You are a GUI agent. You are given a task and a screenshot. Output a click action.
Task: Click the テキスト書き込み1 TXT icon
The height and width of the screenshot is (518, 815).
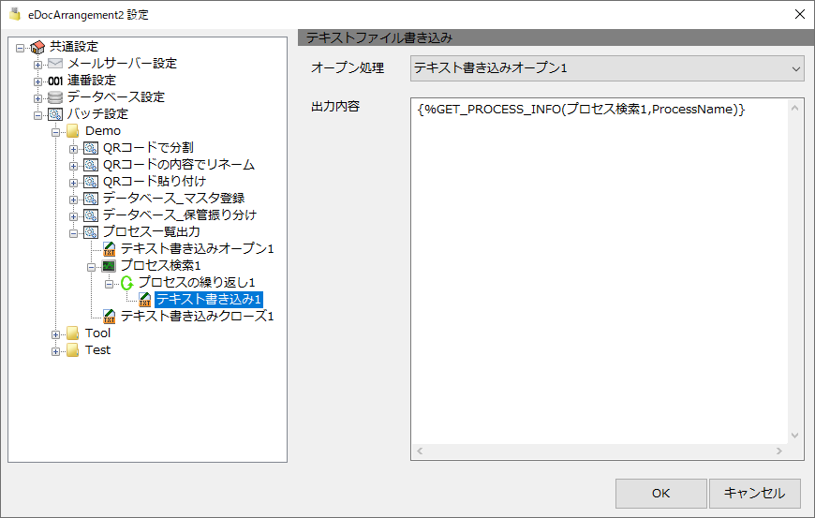click(x=145, y=299)
